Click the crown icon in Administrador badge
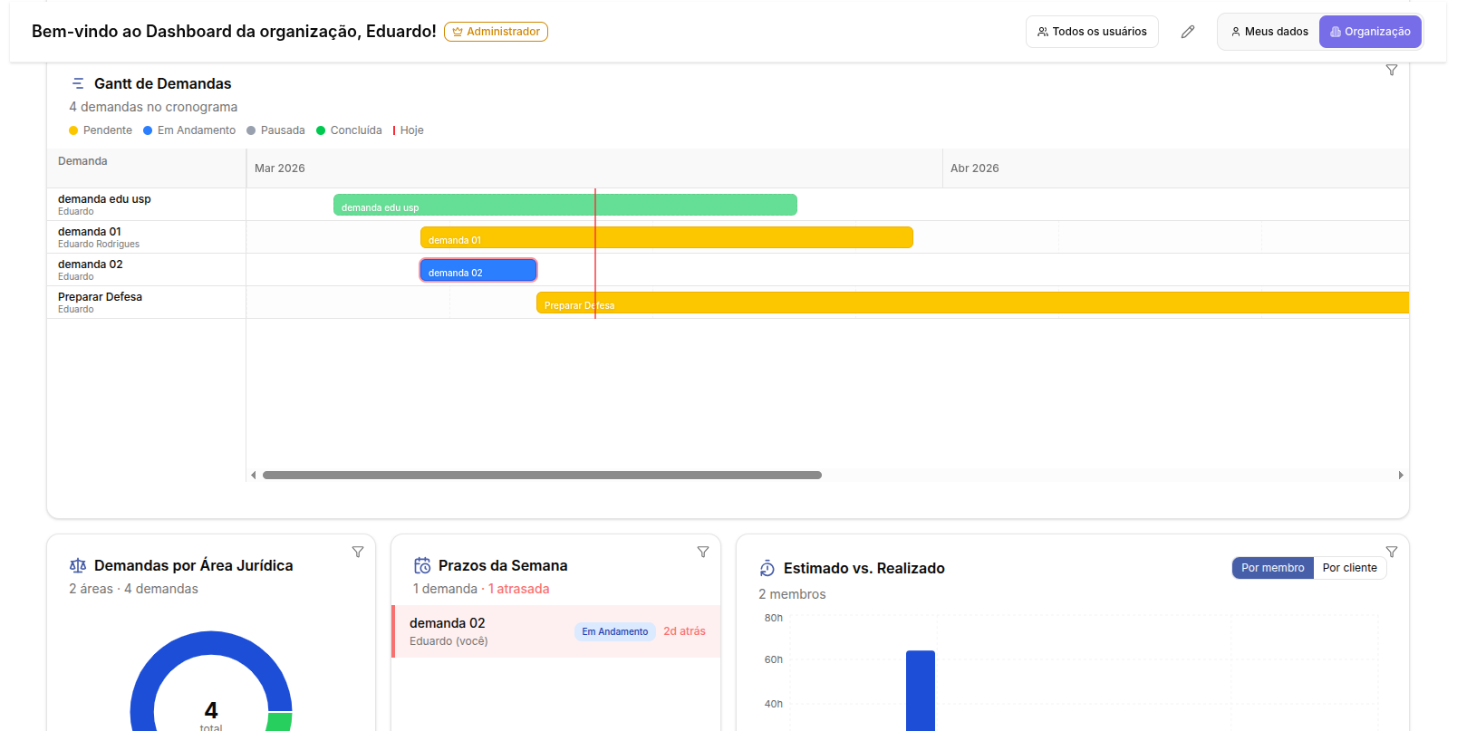The width and height of the screenshot is (1457, 731). (x=458, y=32)
